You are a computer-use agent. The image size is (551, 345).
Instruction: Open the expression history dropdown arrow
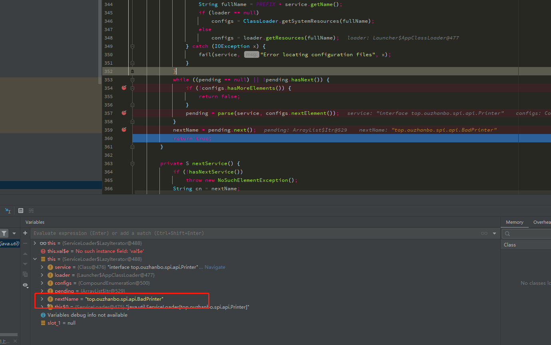(494, 233)
